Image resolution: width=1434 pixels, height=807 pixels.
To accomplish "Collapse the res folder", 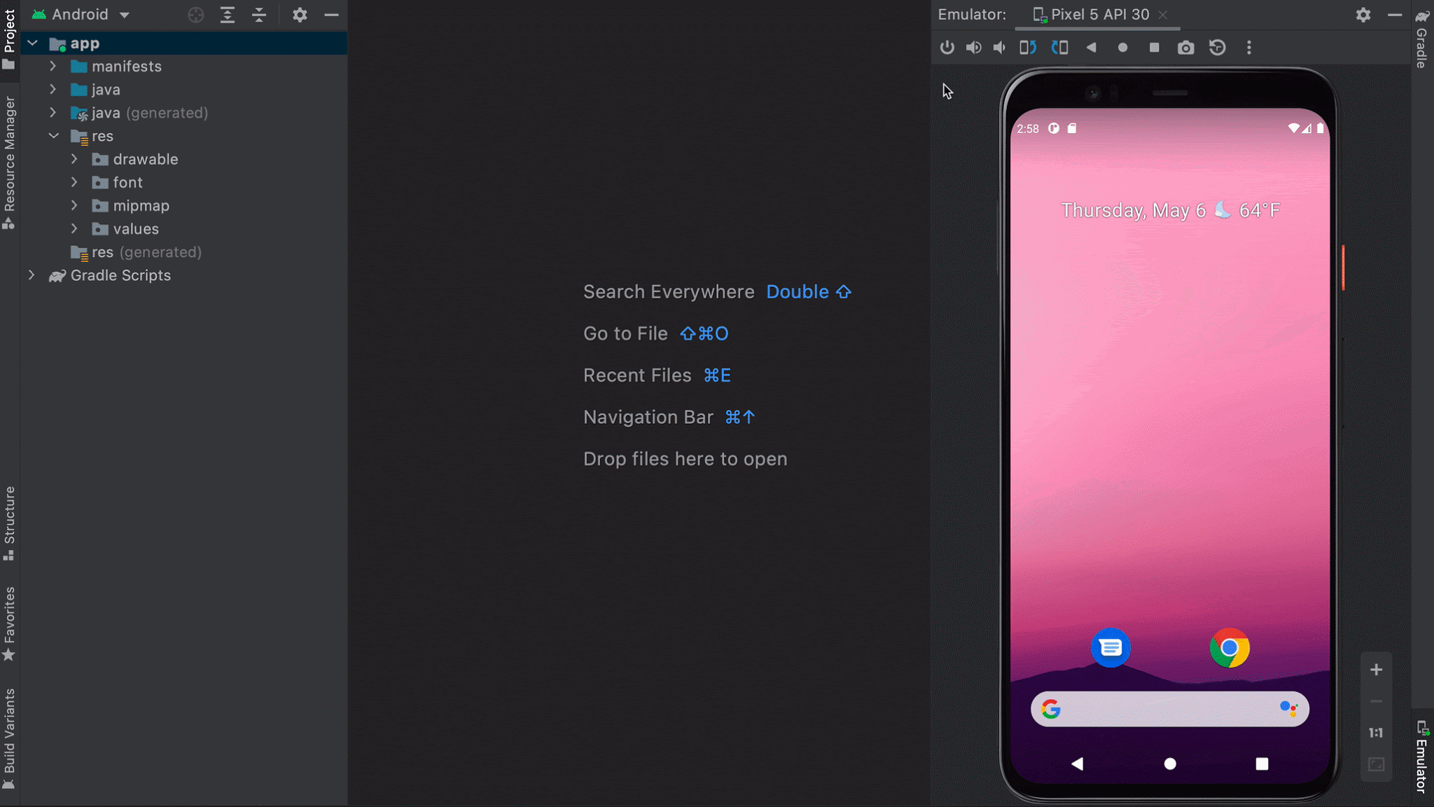I will pyautogui.click(x=53, y=136).
